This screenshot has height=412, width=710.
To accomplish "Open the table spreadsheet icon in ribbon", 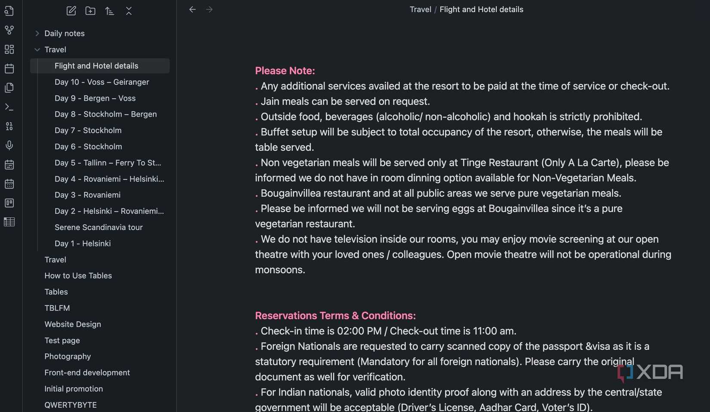I will (9, 222).
